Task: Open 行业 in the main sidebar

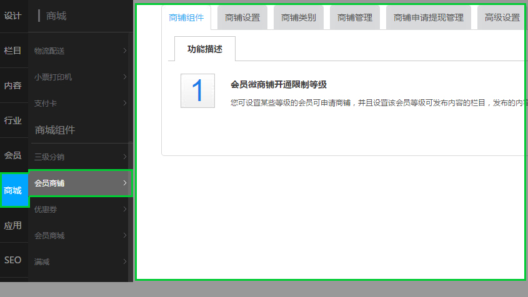Action: 13,120
